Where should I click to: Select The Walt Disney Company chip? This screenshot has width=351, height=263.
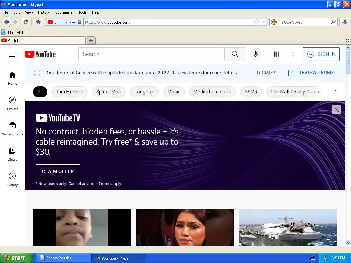(x=294, y=92)
